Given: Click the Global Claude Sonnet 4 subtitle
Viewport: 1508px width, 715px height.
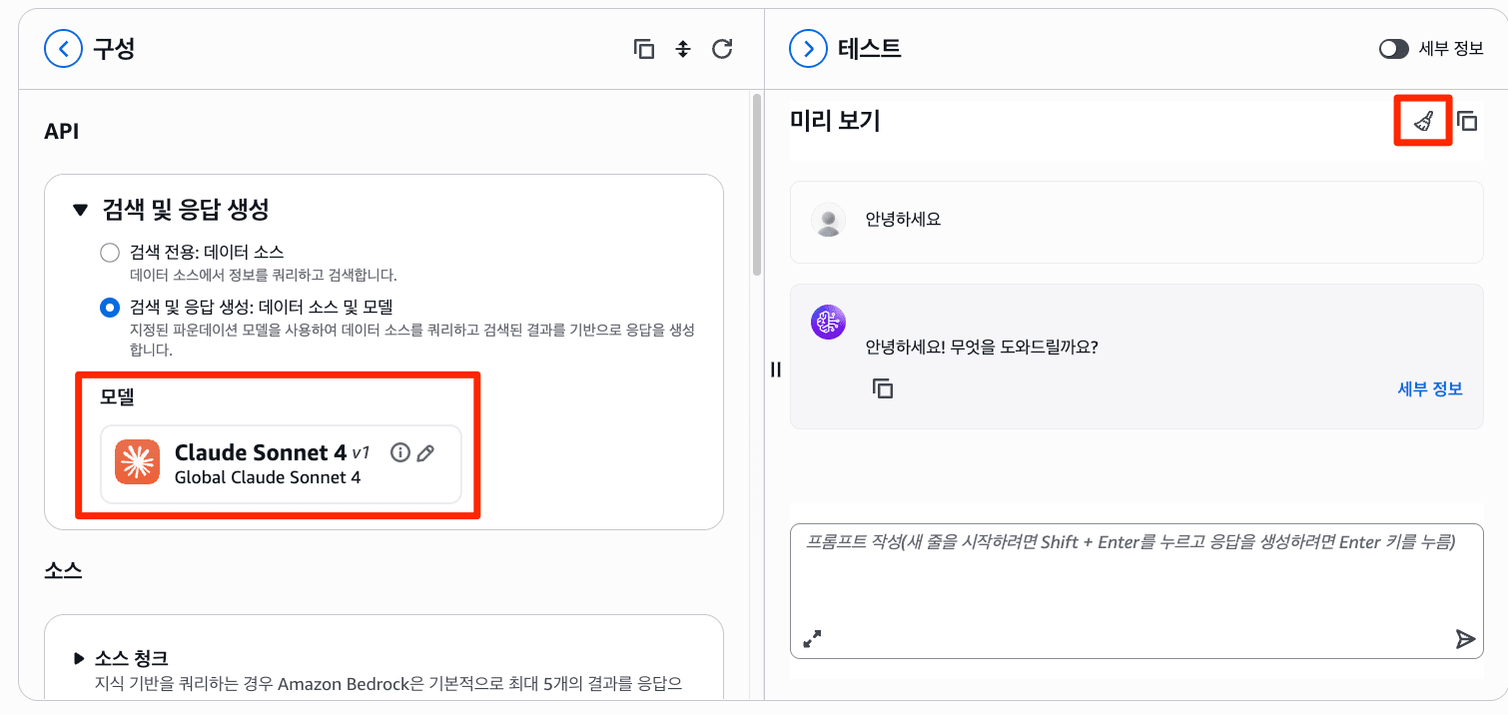Looking at the screenshot, I should click(268, 477).
